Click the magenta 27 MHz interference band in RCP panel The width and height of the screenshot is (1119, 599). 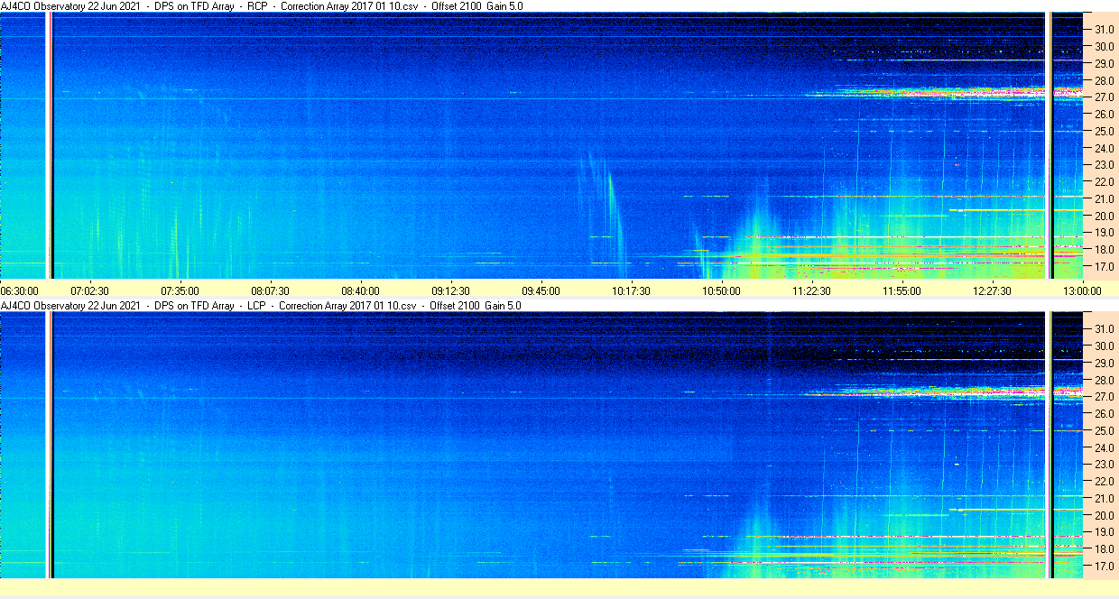939,92
